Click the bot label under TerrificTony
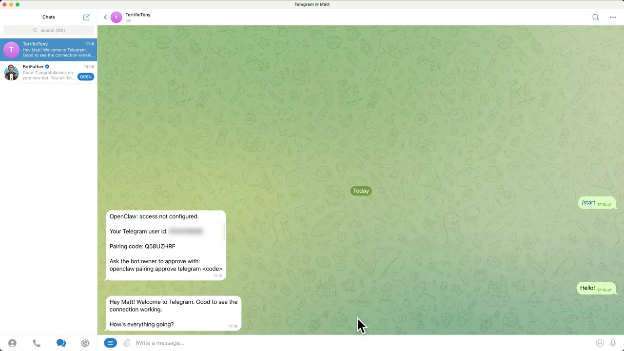Screen dimensions: 624x351 pyautogui.click(x=129, y=20)
